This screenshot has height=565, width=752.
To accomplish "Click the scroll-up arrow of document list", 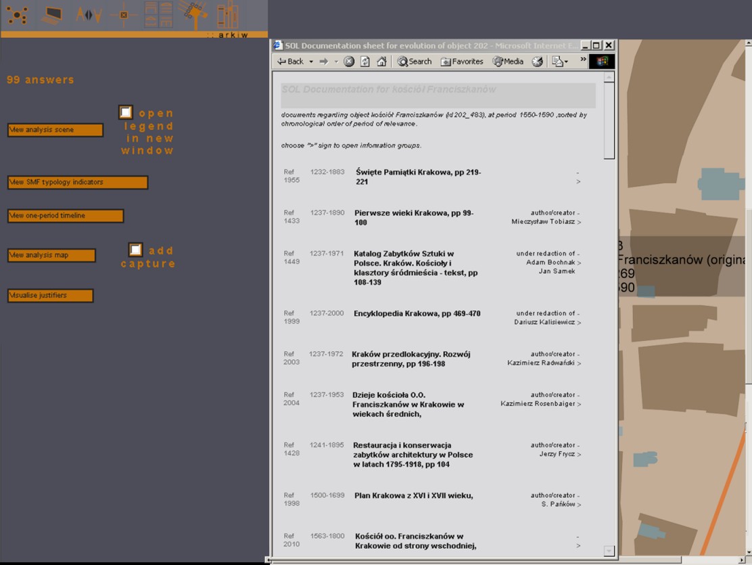I will [609, 77].
